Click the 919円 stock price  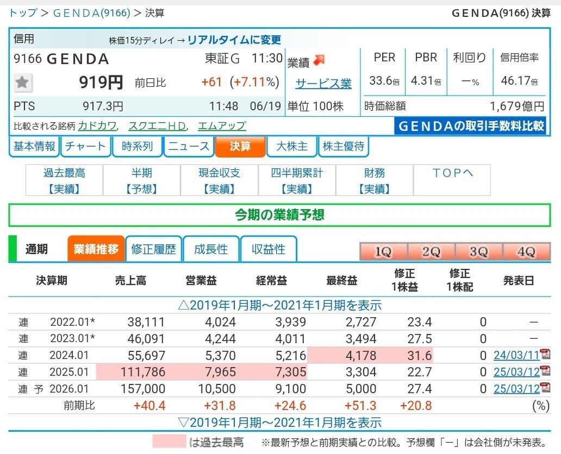(x=101, y=83)
